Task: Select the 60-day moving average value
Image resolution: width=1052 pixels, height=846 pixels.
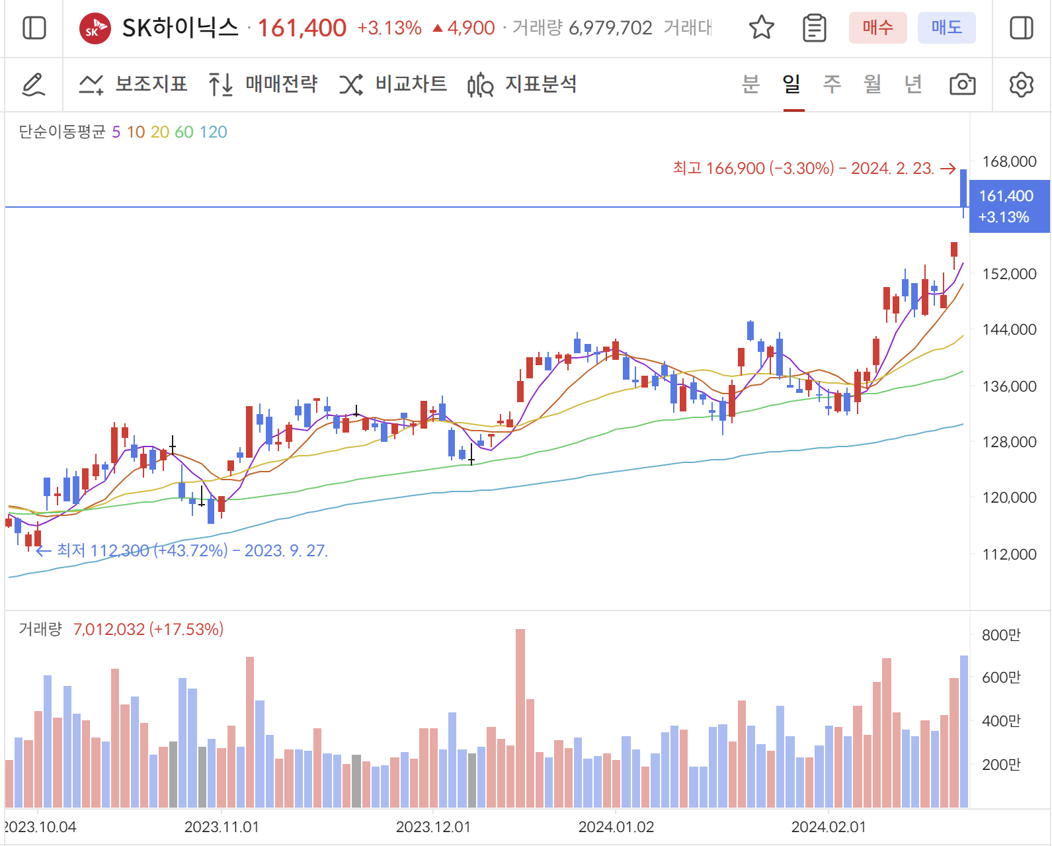Action: point(184,132)
